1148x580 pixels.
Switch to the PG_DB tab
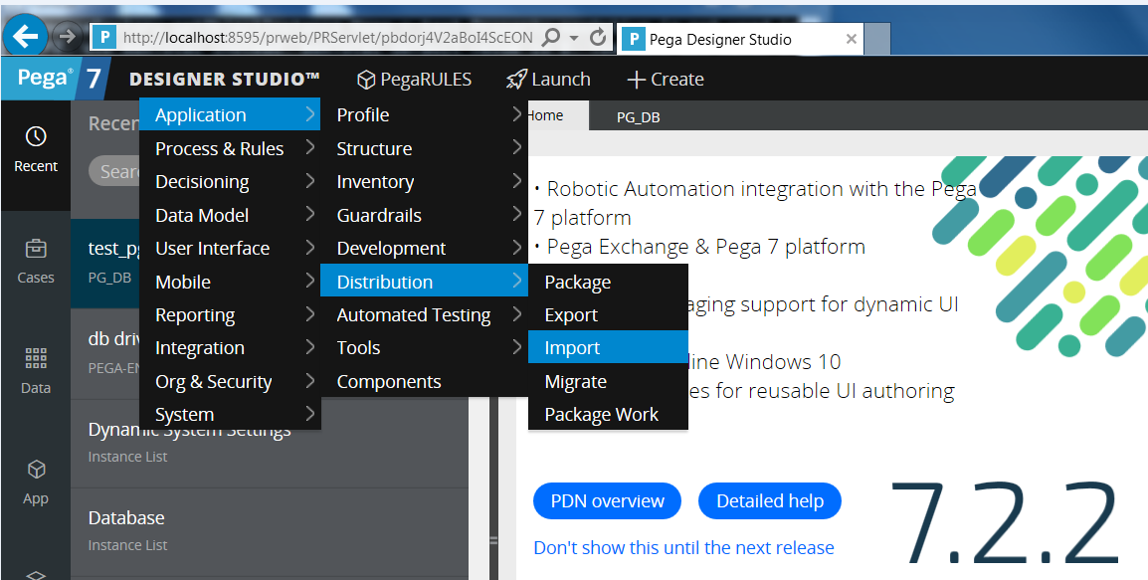click(x=639, y=117)
